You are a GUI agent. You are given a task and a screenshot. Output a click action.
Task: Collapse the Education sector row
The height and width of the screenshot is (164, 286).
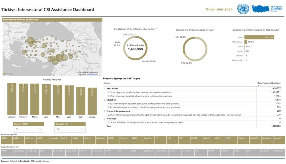(x=104, y=100)
